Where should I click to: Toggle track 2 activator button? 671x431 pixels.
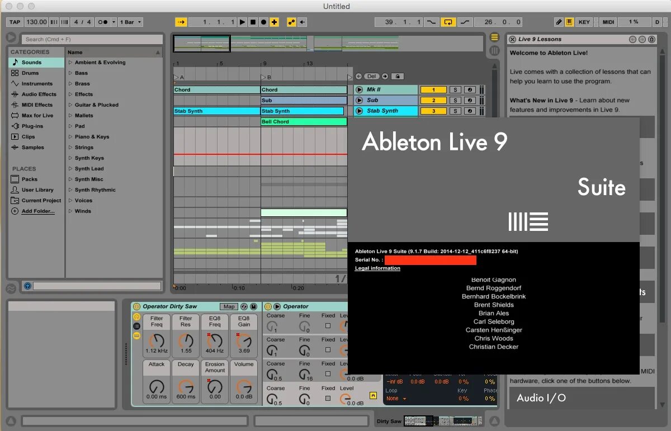coord(434,100)
